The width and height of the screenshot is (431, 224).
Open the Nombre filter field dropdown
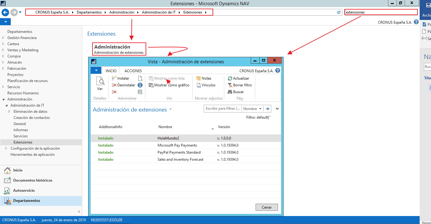coord(260,109)
